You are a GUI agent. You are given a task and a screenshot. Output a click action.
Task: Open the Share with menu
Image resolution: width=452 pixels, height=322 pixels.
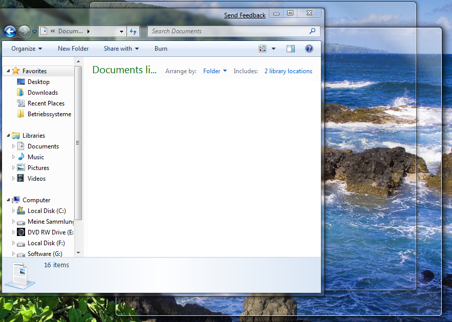pyautogui.click(x=121, y=49)
